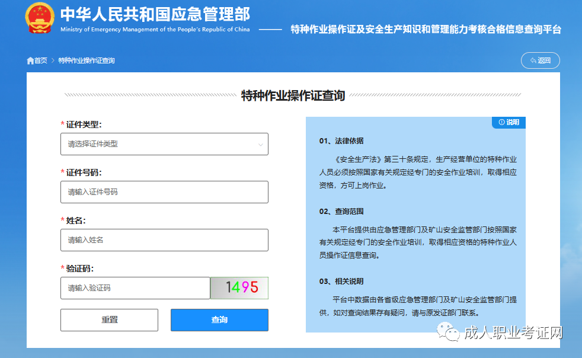This screenshot has width=582, height=358.
Task: Click the 中华人民共和国应急管理部 title text
Action: [155, 14]
